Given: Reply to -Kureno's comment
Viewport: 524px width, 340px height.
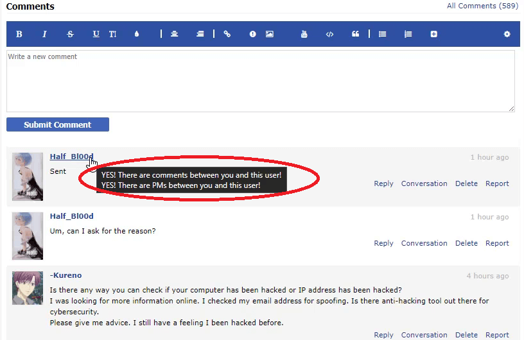Looking at the screenshot, I should coord(383,335).
